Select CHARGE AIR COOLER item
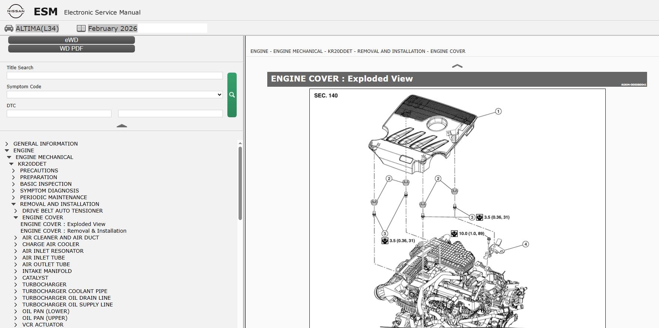The image size is (659, 328). point(51,244)
